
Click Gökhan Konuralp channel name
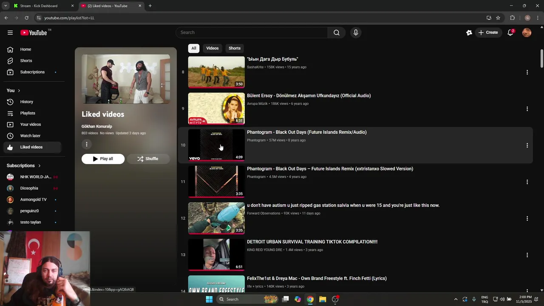coord(97,126)
